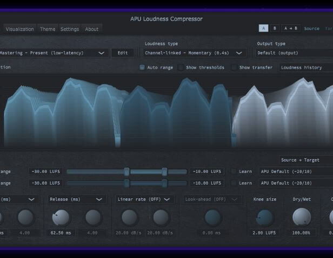The width and height of the screenshot is (333, 258).
Task: Click the Look-ahead knob
Action: pyautogui.click(x=212, y=218)
